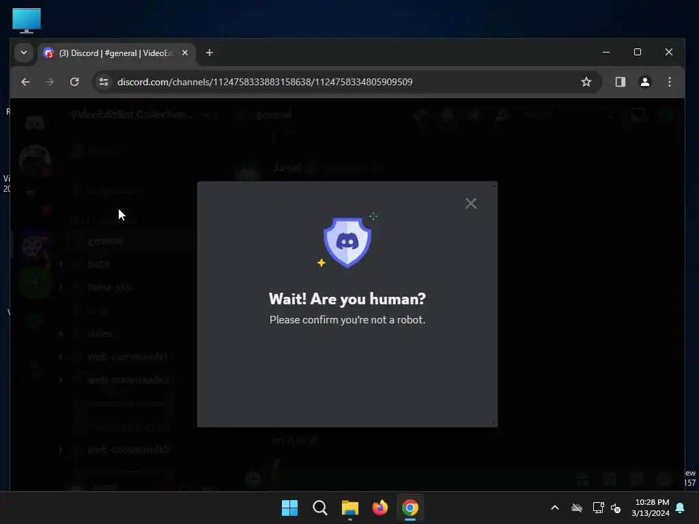Select the dimmed "rules" channel
The height and width of the screenshot is (524, 699).
(100, 333)
